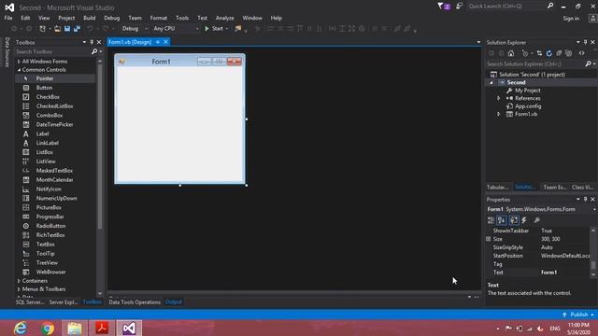
Task: Pick the TextBox control in Toolbox
Action: (x=45, y=245)
